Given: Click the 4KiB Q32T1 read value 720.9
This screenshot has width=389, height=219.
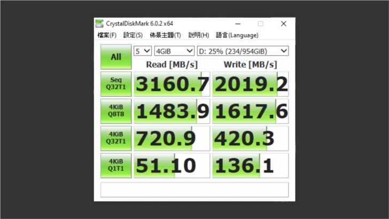Looking at the screenshot, I should point(172,138).
